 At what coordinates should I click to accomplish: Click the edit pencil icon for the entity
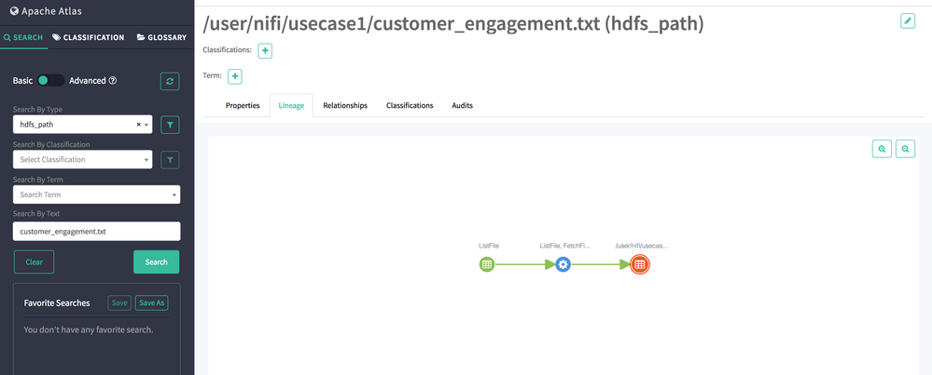pyautogui.click(x=908, y=20)
